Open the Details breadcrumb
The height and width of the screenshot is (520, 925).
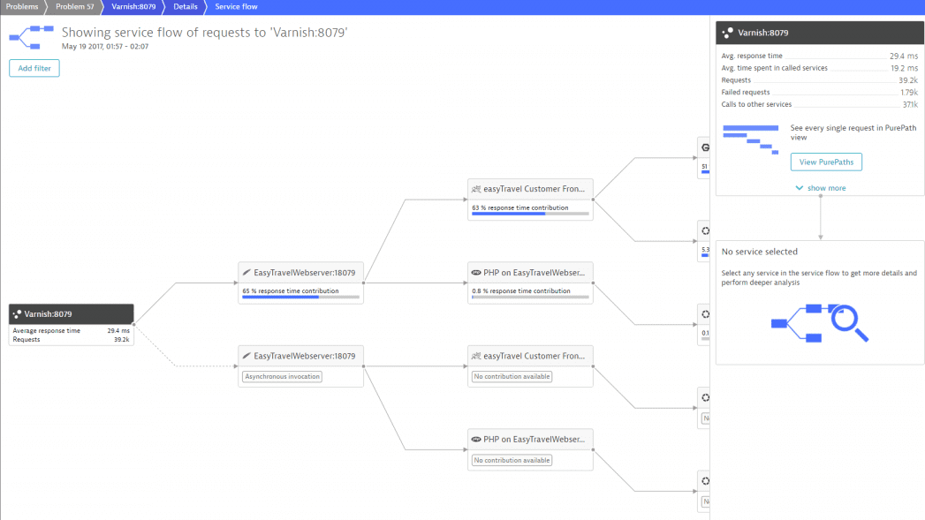(186, 6)
